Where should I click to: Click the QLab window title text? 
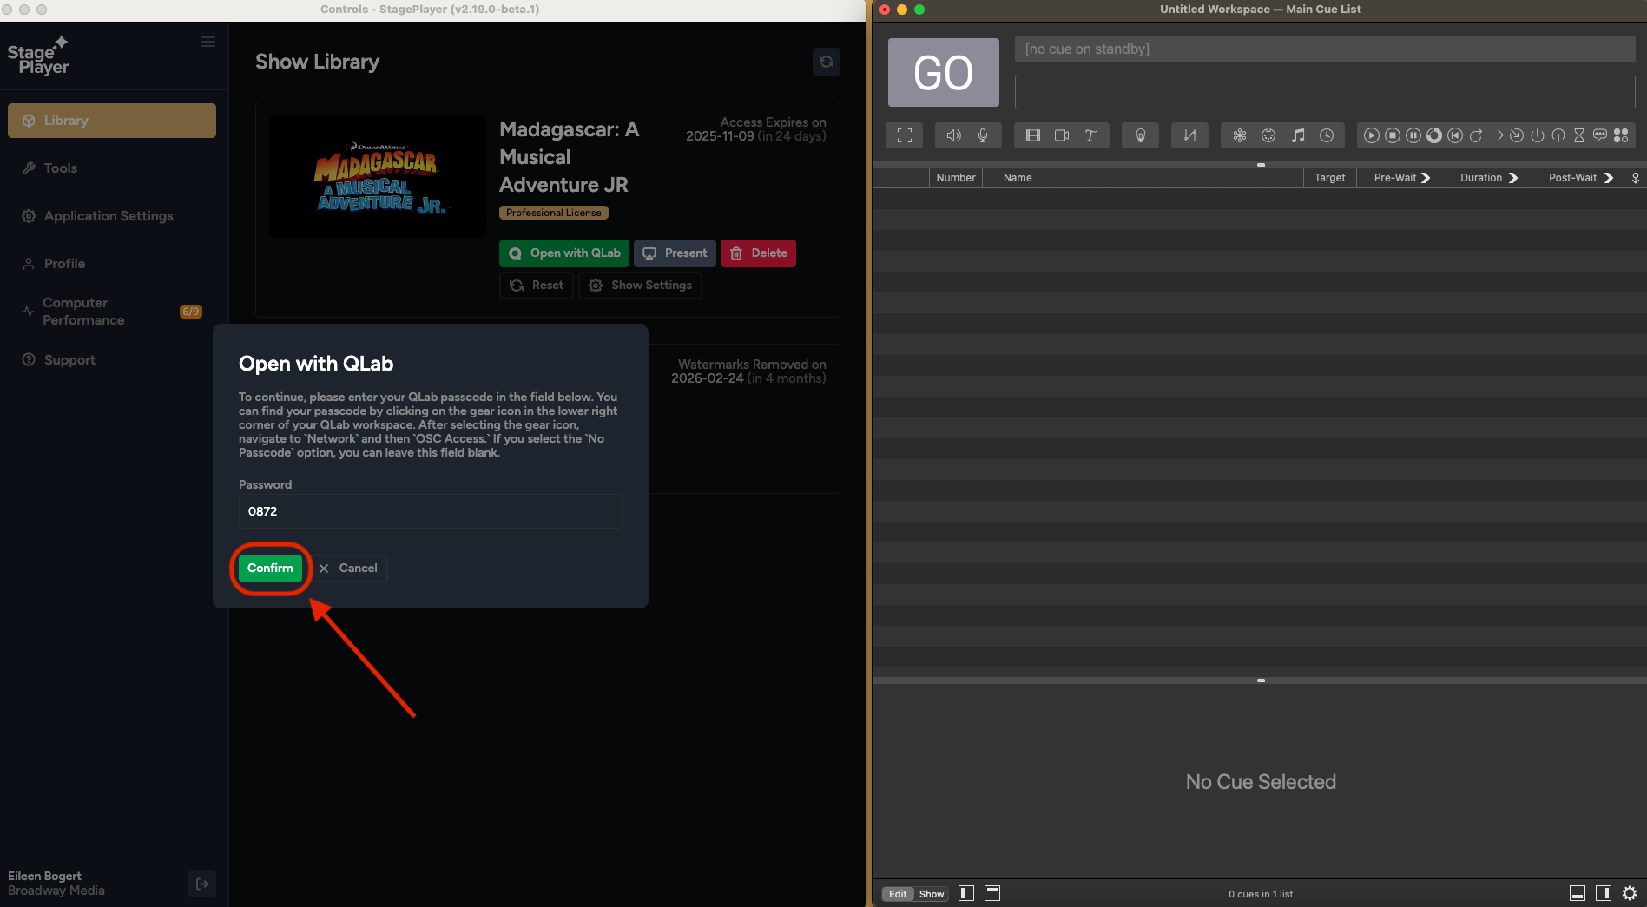[x=1261, y=10]
